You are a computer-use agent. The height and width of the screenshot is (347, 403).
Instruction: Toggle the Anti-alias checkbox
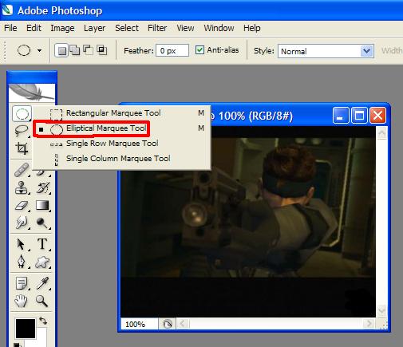tap(200, 50)
